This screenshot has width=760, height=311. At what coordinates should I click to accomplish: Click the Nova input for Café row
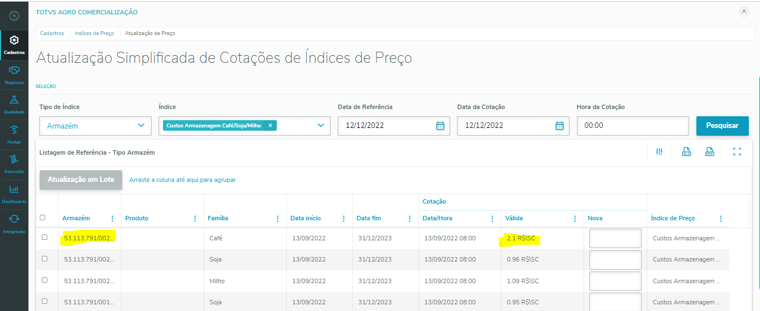coord(615,238)
